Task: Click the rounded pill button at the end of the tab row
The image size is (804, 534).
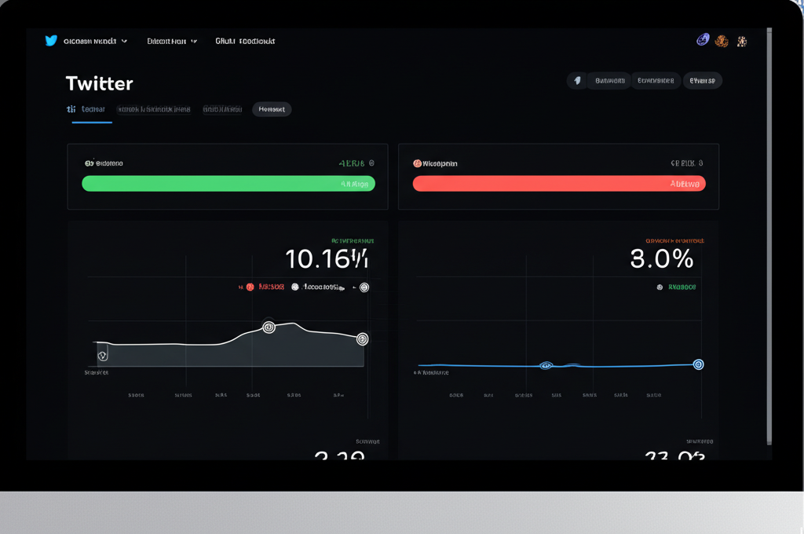Action: (272, 109)
